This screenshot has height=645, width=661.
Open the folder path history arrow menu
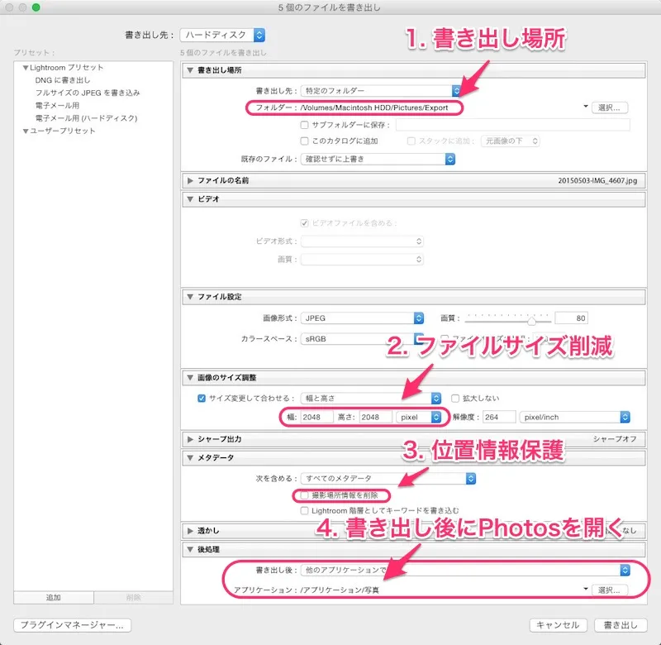tap(586, 107)
